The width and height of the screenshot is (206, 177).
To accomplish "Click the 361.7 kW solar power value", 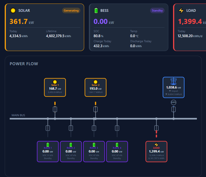I will click(x=22, y=22).
